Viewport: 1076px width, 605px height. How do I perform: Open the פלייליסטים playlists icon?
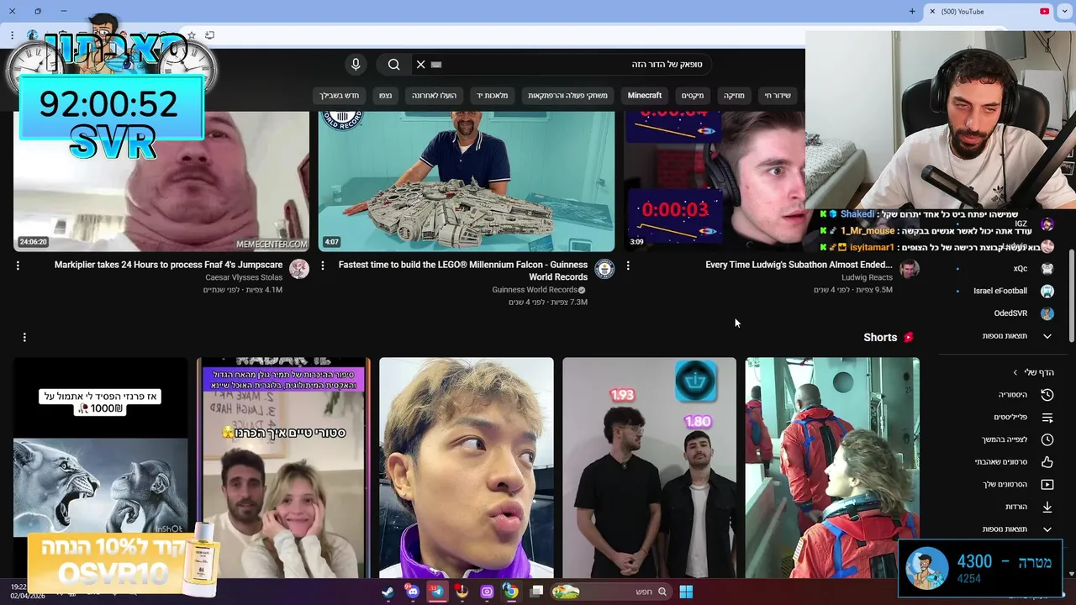[1047, 418]
